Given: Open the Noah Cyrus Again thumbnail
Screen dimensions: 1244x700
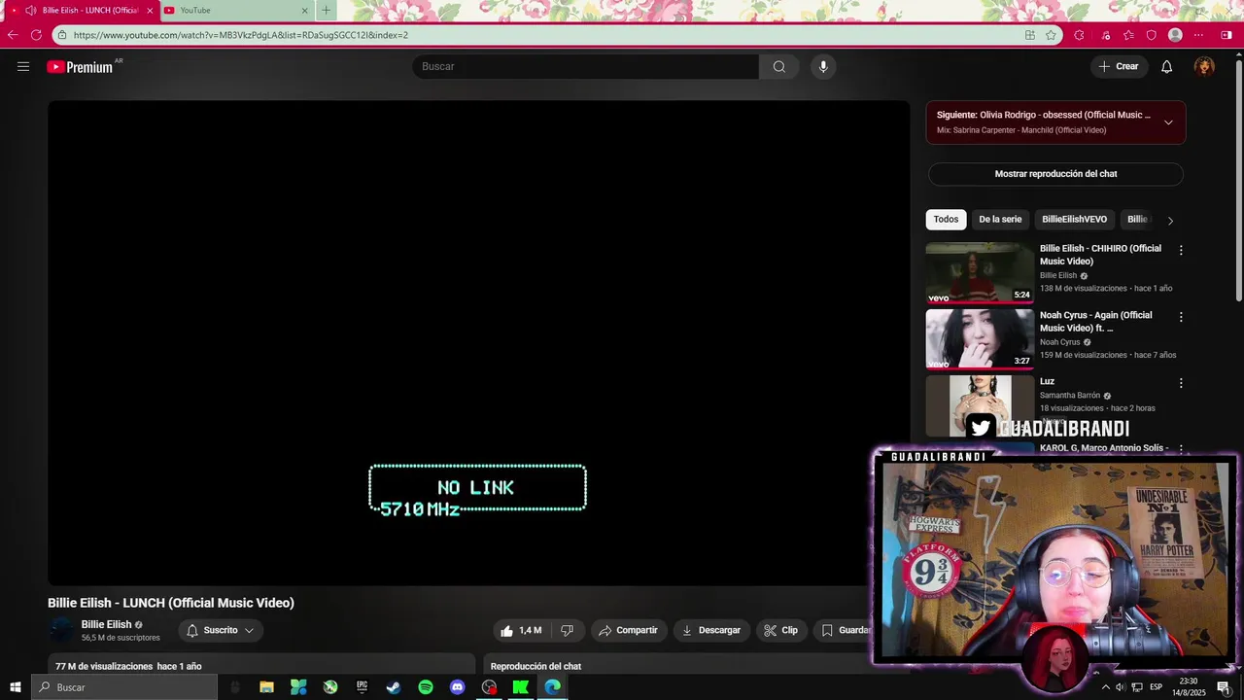Looking at the screenshot, I should click(980, 339).
